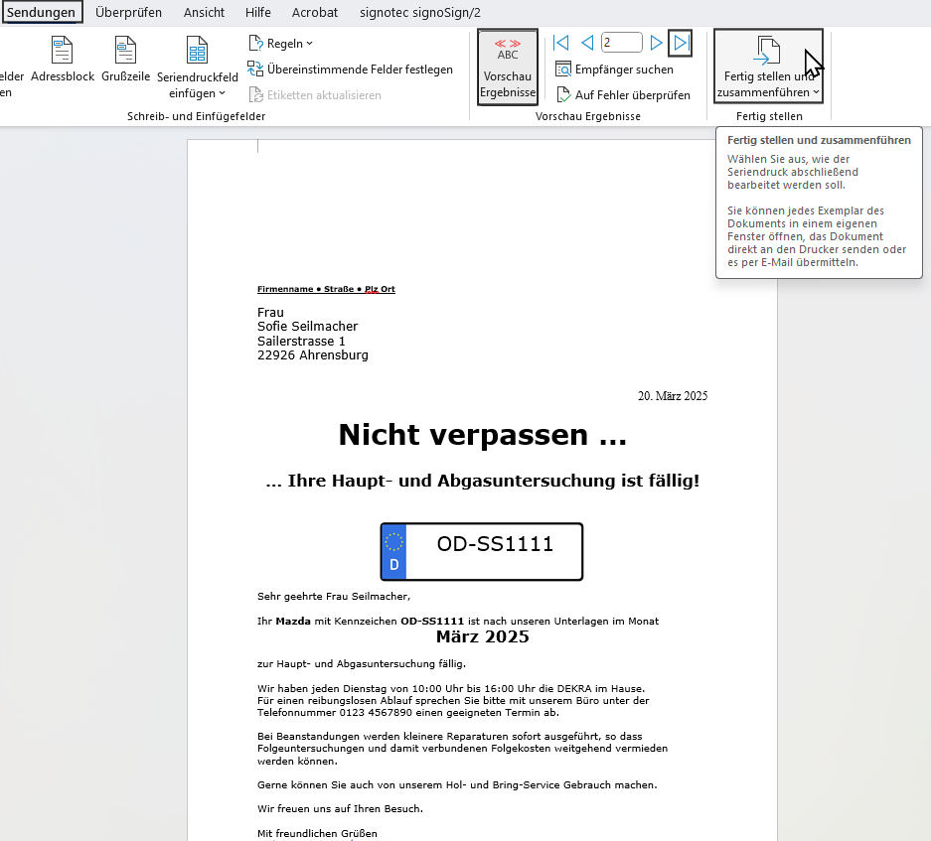Click the license plate OD-SS1111 graphic
The width and height of the screenshot is (931, 841).
point(482,551)
